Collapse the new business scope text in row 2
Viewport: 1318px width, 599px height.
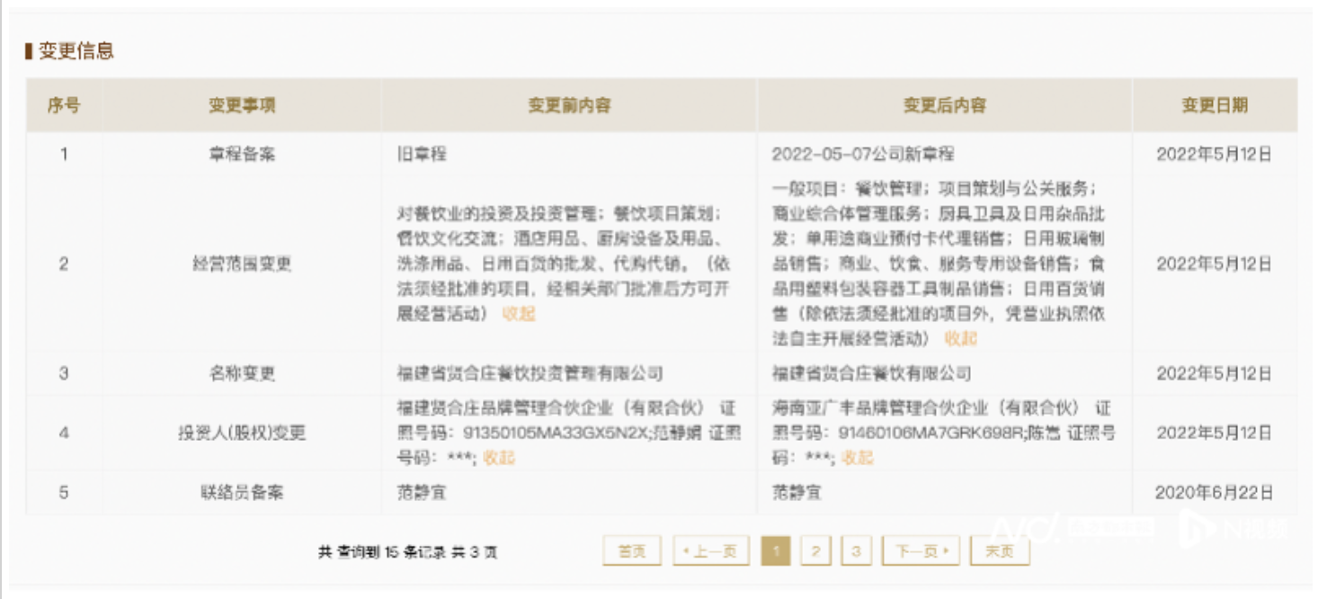click(x=960, y=338)
